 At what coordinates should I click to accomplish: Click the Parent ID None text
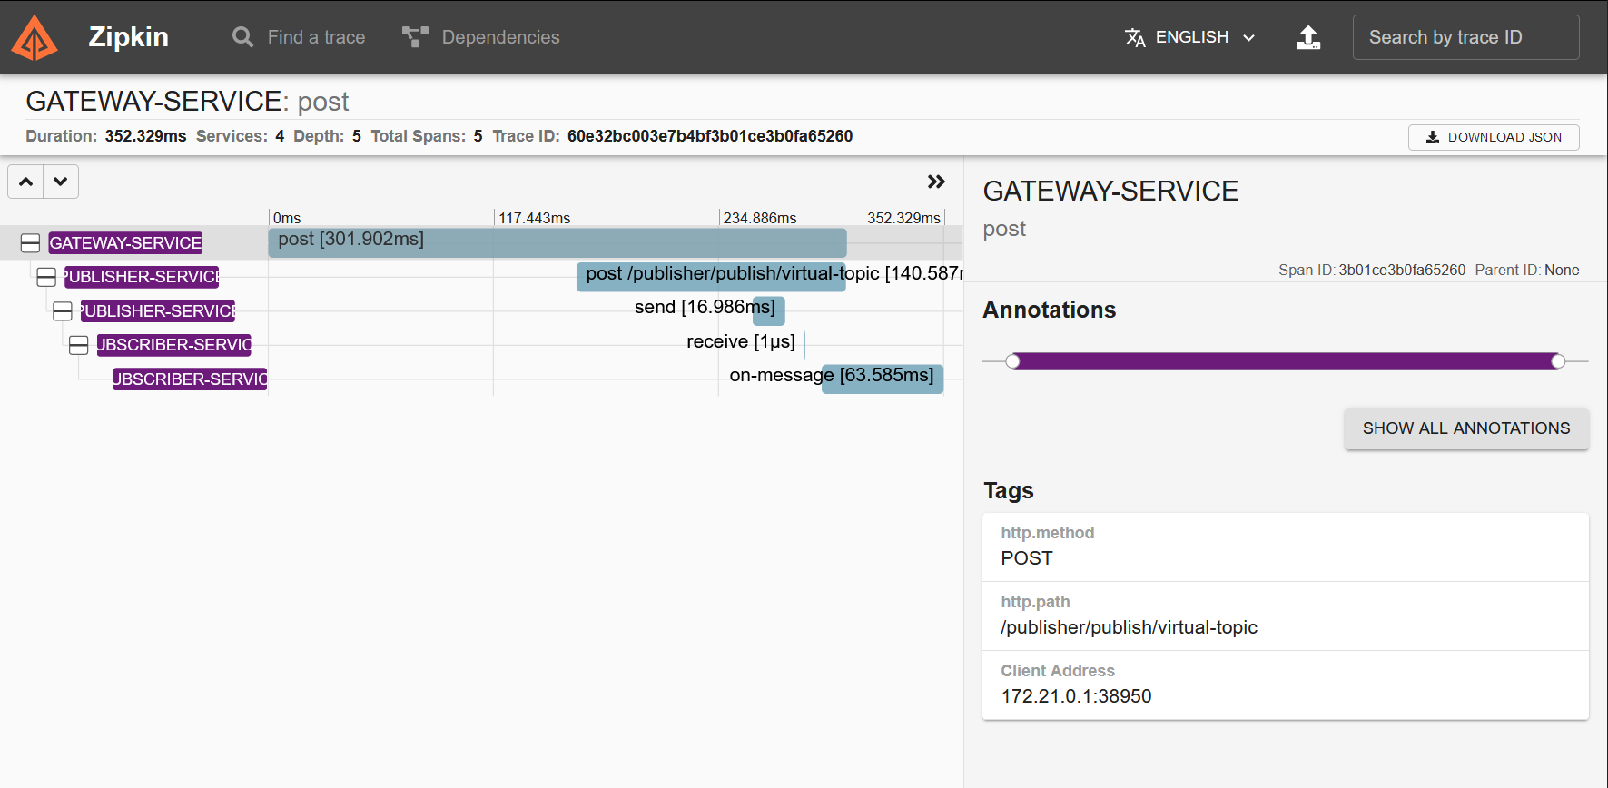point(1527,270)
